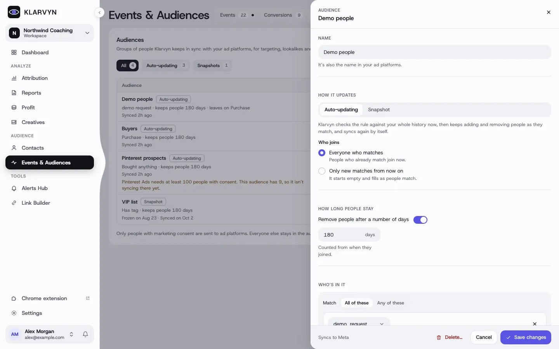Click Cancel in the audience panel
The height and width of the screenshot is (349, 559).
point(484,337)
